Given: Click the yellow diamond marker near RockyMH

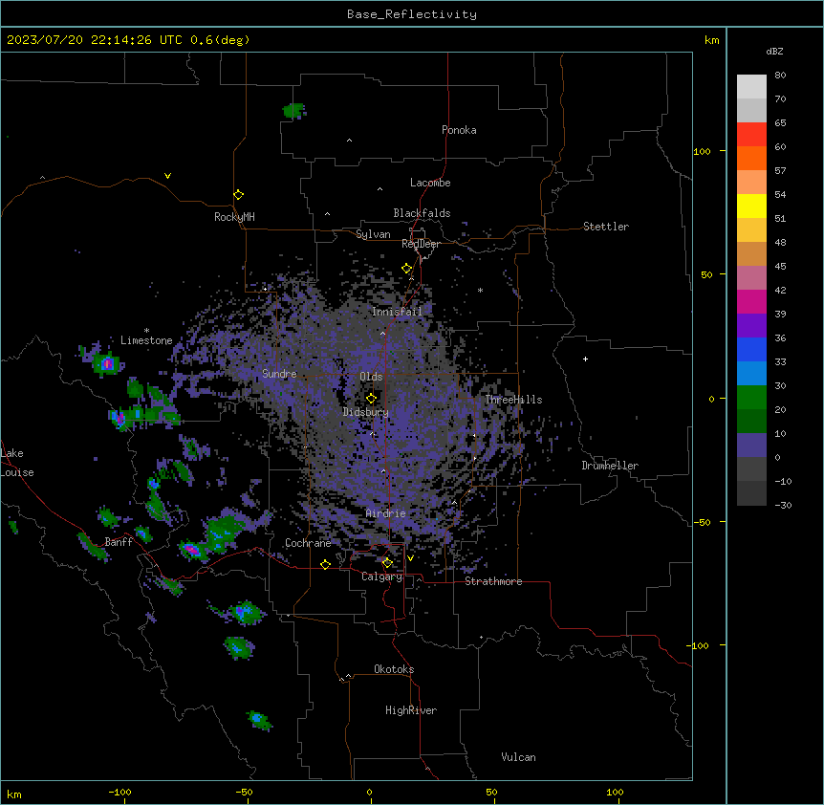Looking at the screenshot, I should (239, 195).
